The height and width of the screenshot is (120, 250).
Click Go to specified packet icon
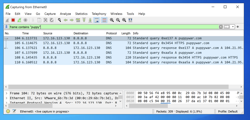[78, 20]
